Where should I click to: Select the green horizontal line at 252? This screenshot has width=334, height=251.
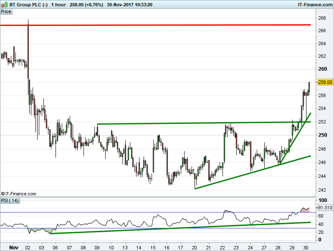click(x=204, y=123)
